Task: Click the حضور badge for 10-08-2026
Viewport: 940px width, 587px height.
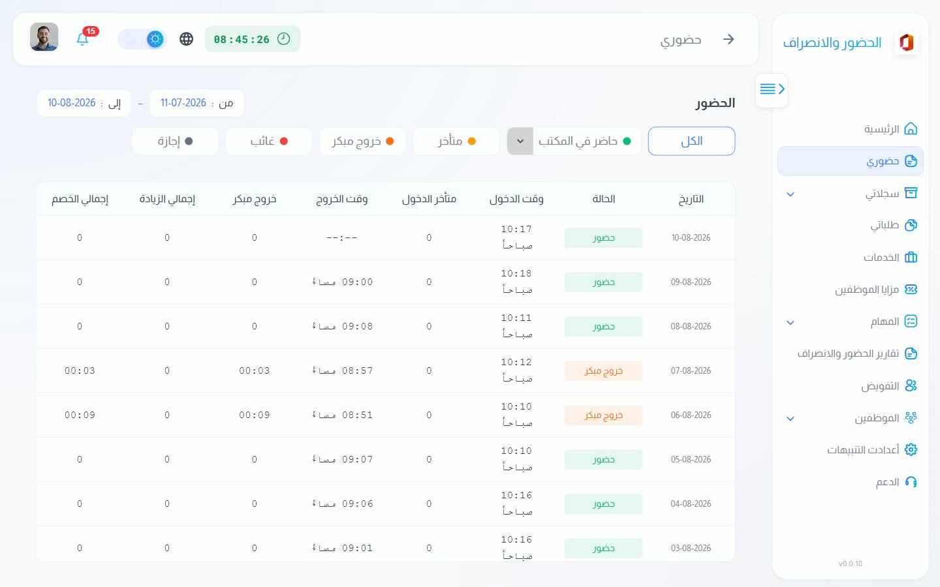Action: tap(603, 238)
